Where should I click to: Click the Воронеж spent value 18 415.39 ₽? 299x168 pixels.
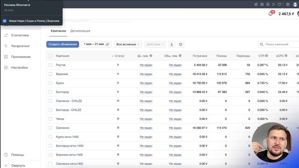pos(200,74)
